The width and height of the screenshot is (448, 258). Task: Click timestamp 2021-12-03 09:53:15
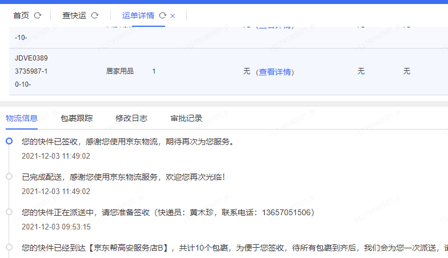[x=56, y=227]
